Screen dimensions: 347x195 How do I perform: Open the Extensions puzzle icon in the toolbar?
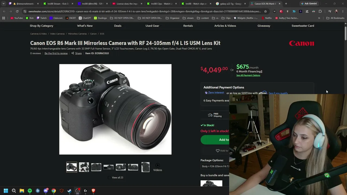320,11
